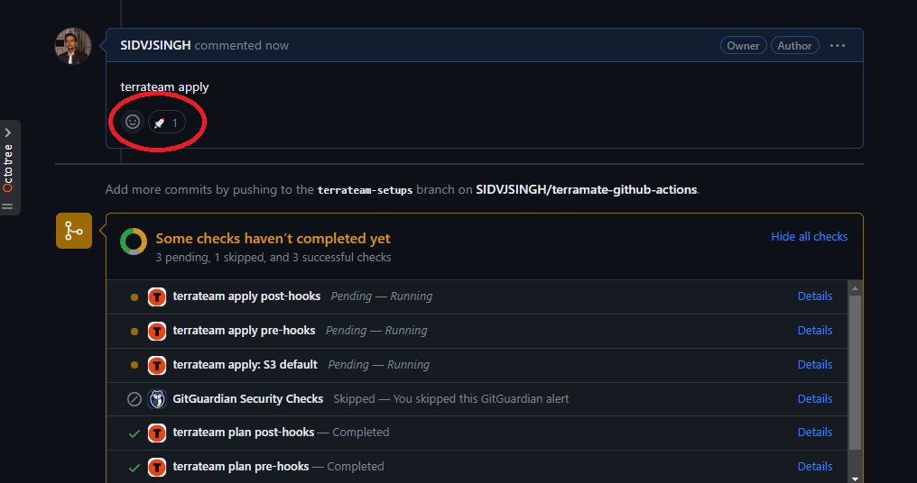Click 'You skipped this GitGuardian alert' text
This screenshot has height=483, width=917.
coord(481,398)
